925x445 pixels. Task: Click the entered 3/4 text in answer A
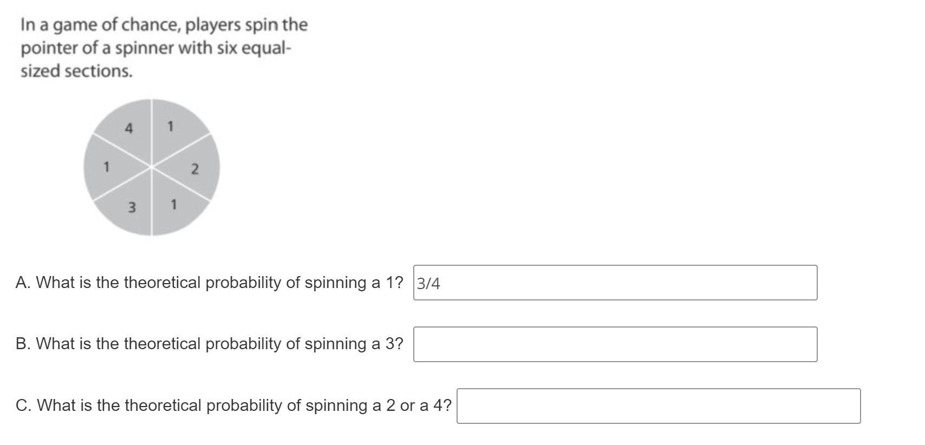(428, 284)
